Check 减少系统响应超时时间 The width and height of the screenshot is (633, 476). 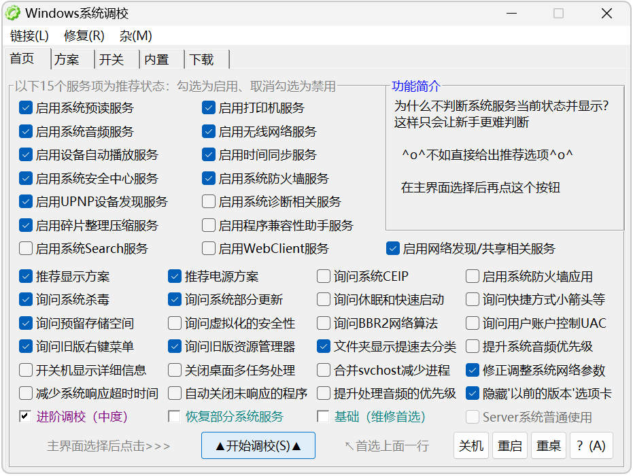click(x=26, y=393)
